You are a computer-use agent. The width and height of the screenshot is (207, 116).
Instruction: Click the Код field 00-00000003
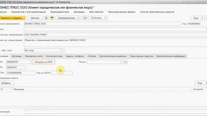197,24
